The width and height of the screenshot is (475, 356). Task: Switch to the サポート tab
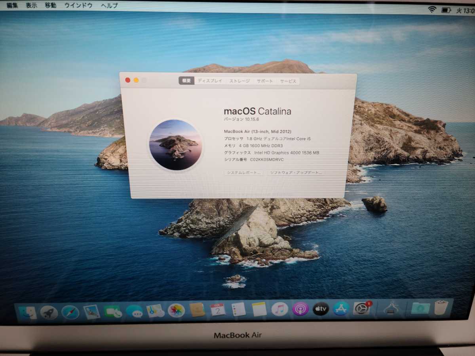point(265,81)
